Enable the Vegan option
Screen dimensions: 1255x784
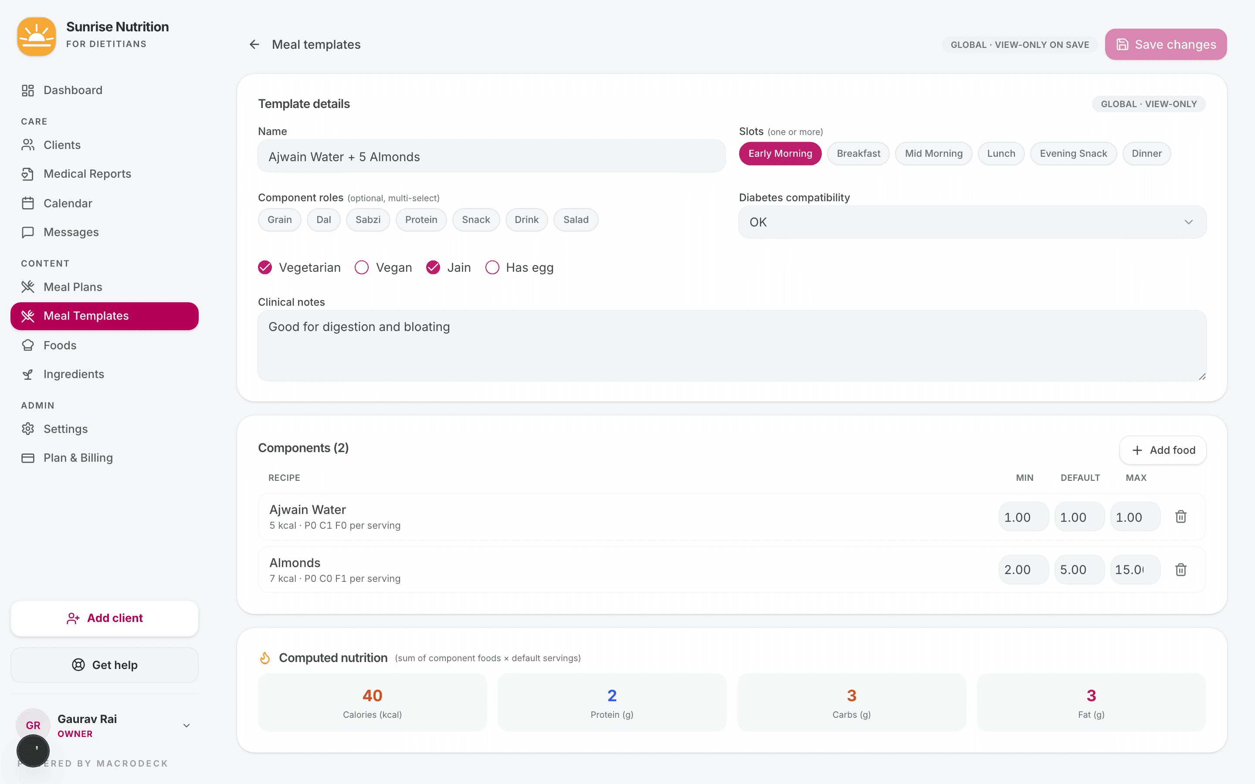362,267
